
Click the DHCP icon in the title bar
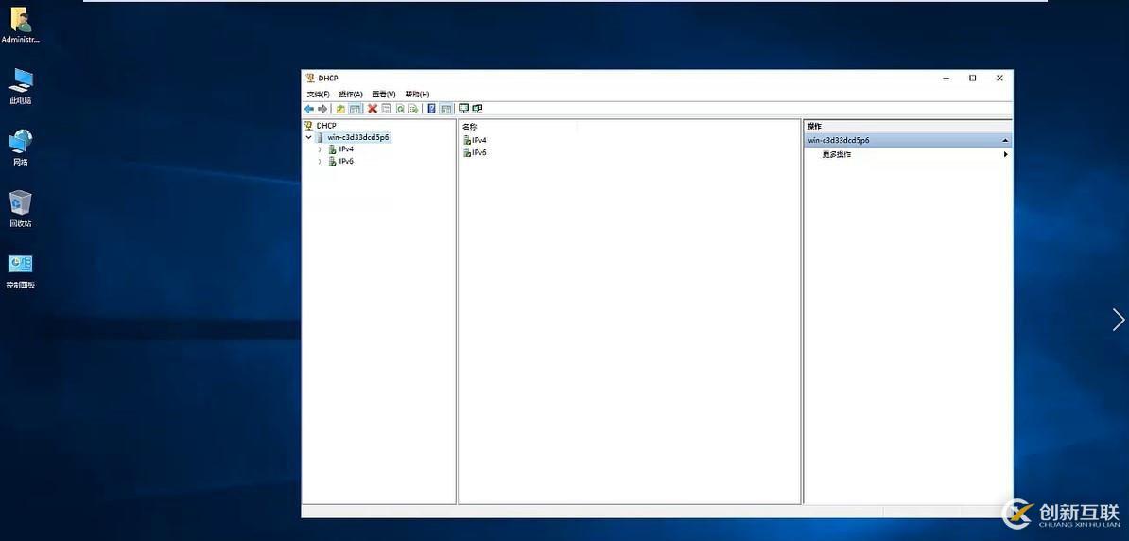point(310,78)
